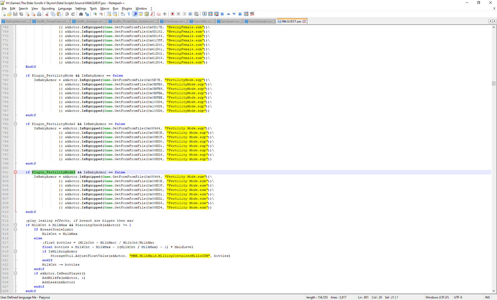This screenshot has width=497, height=300.
Task: Run macro multiple times icon
Action: pos(191,14)
